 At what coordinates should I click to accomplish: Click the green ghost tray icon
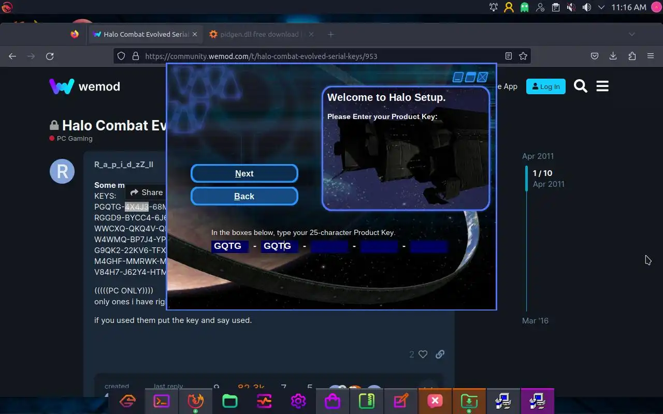click(x=525, y=7)
